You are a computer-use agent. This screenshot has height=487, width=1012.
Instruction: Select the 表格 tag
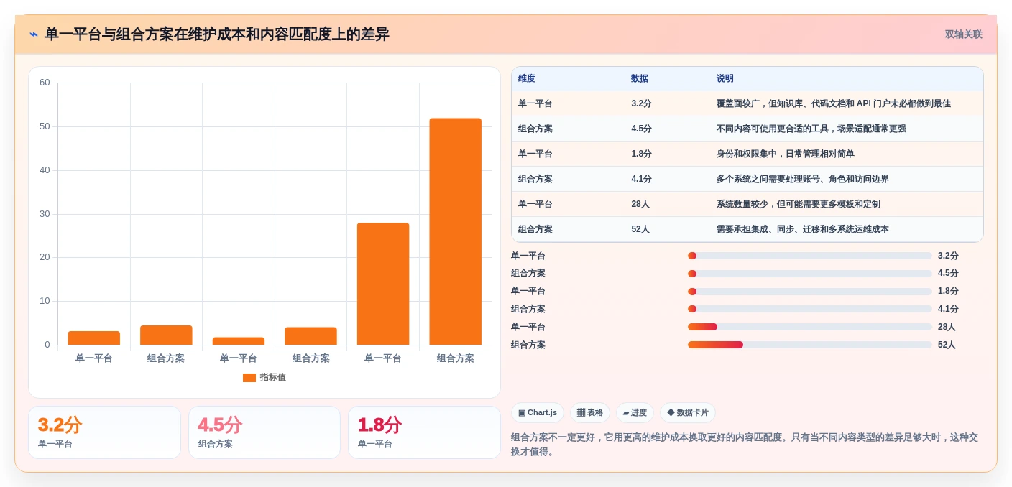click(590, 413)
